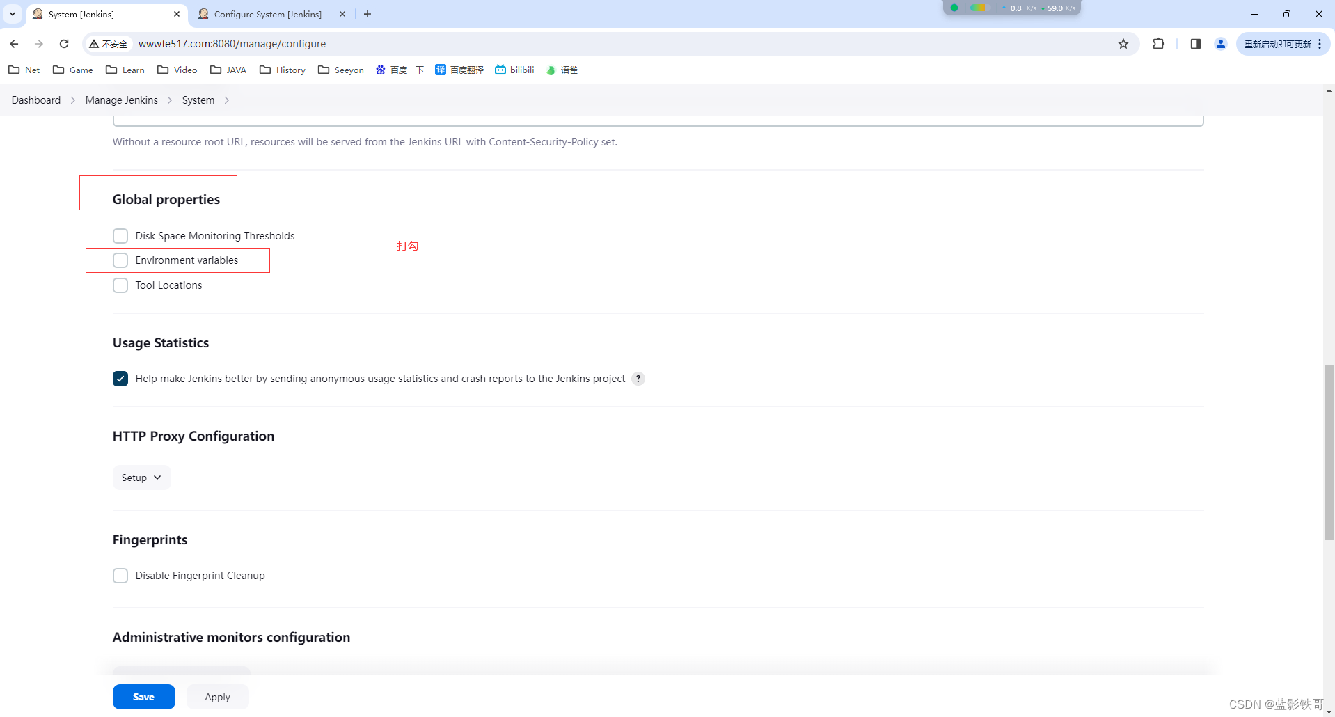This screenshot has width=1335, height=717.
Task: Open a new tab with plus icon
Action: pos(368,14)
